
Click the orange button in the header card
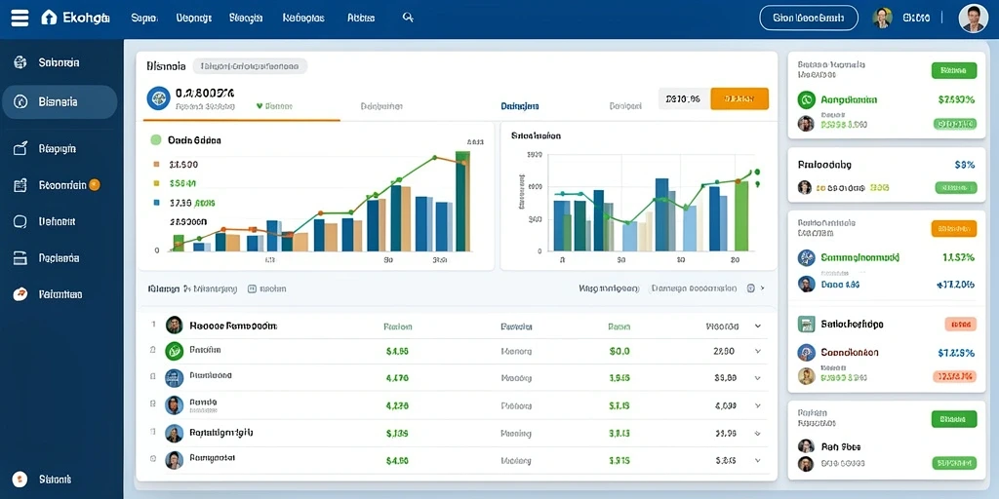(739, 98)
